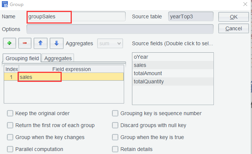Enable Parallel computation option
Image resolution: width=252 pixels, height=154 pixels.
click(10, 149)
